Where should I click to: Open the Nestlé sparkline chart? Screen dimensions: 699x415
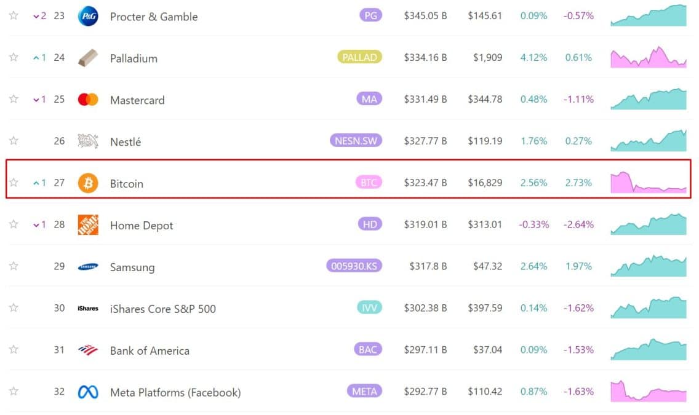(649, 140)
